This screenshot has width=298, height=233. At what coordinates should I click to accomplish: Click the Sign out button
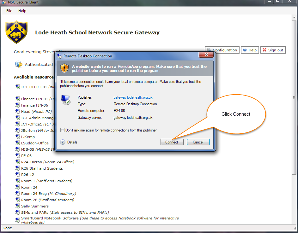pyautogui.click(x=273, y=50)
